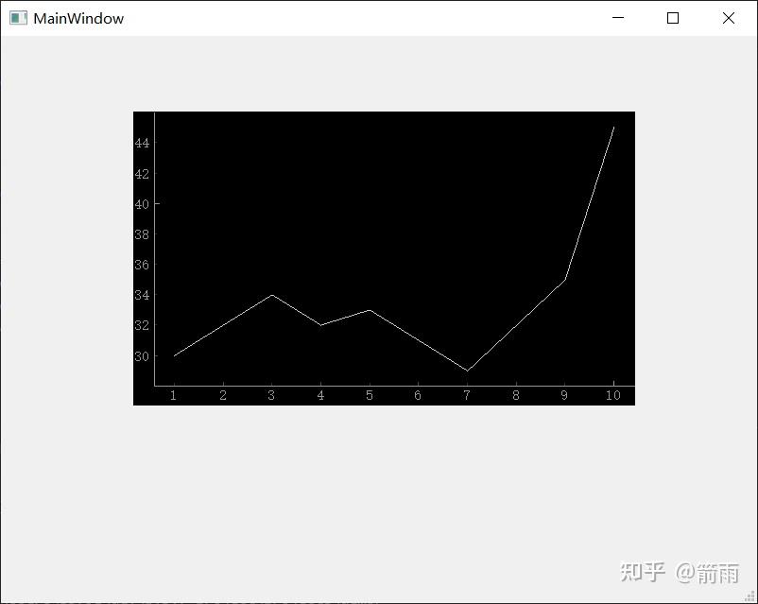Click the MainWindow application icon
This screenshot has width=758, height=604.
[x=17, y=18]
